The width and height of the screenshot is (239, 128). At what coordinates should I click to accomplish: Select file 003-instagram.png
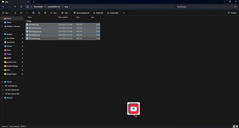63,32
